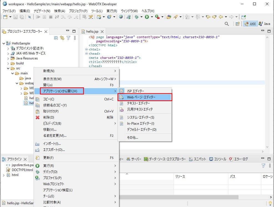Expand the Java Resources tree node
The image size is (274, 207).
point(8,58)
